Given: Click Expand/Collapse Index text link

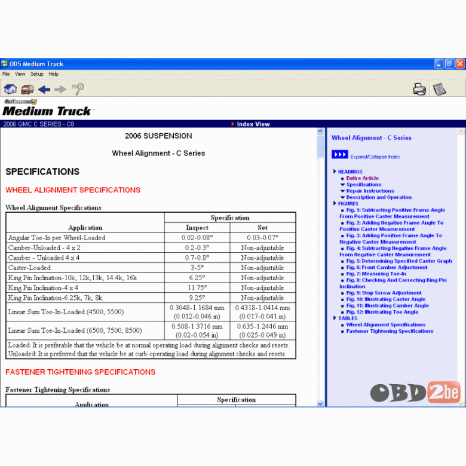Looking at the screenshot, I should point(375,157).
